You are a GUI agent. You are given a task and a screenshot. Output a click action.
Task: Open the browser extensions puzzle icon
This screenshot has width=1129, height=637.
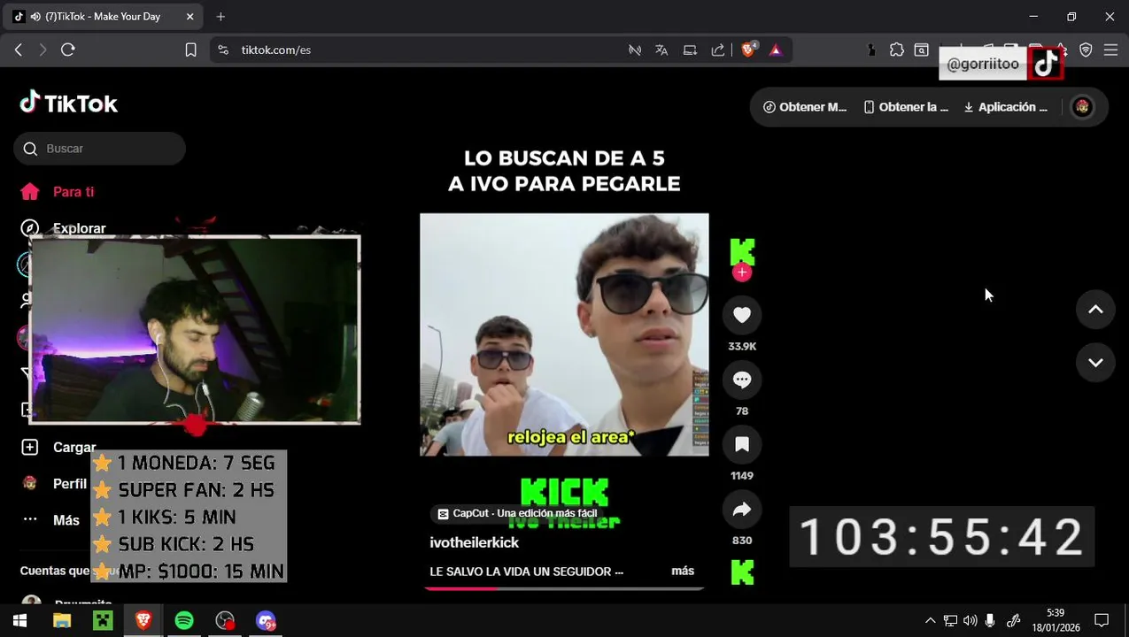click(x=897, y=50)
